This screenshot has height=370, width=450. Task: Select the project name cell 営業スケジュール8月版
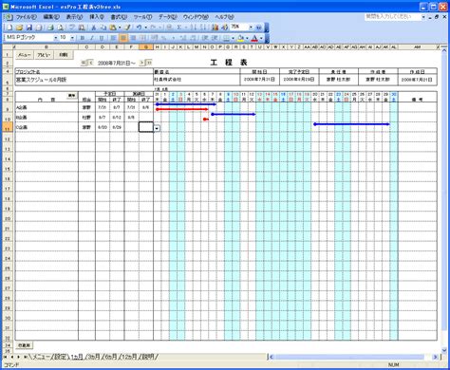click(84, 80)
